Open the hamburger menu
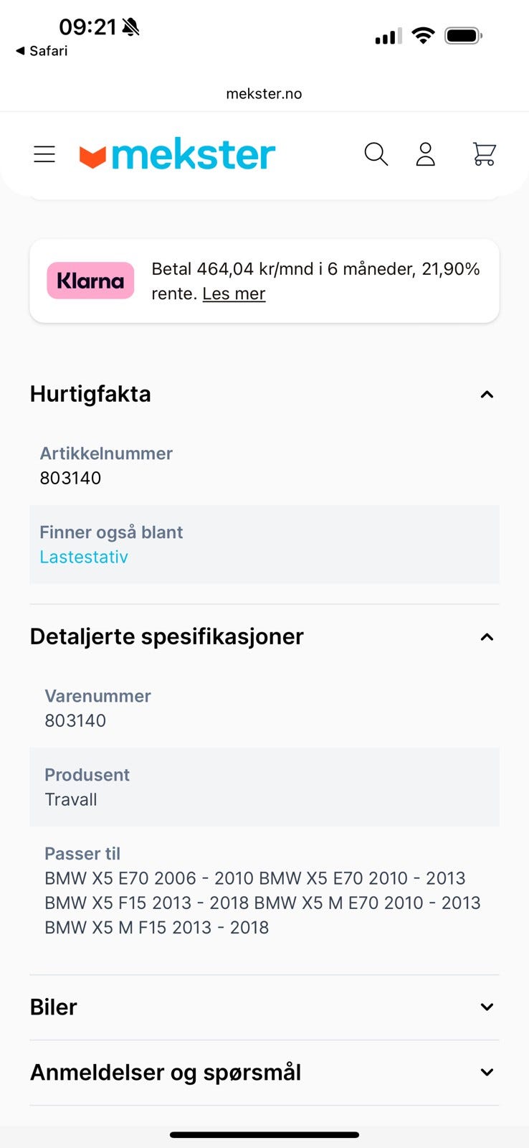The width and height of the screenshot is (529, 1148). click(x=44, y=154)
